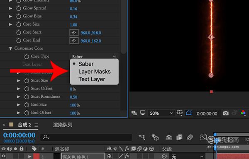Click the effect controls vertical scrollbar
This screenshot has height=159, width=249.
pyautogui.click(x=123, y=27)
